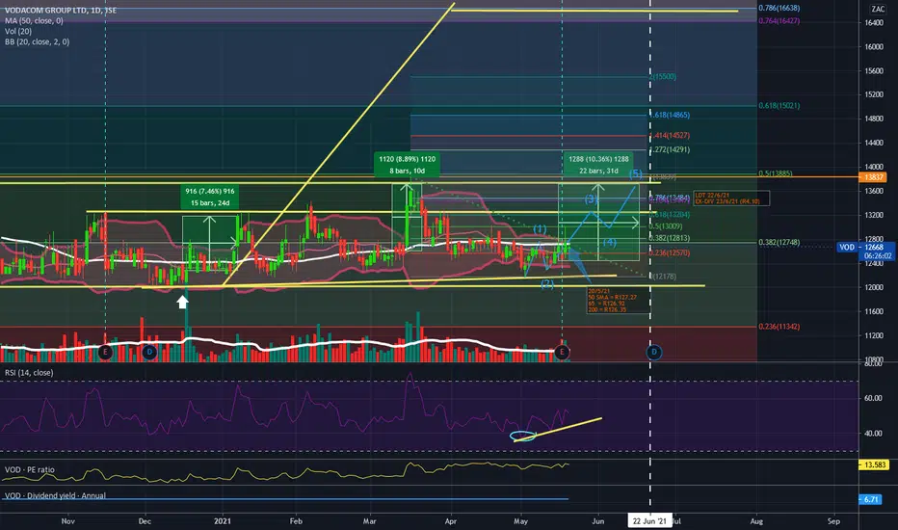The image size is (898, 530).
Task: Click the 1.414(14527) extension label
Action: tap(670, 135)
